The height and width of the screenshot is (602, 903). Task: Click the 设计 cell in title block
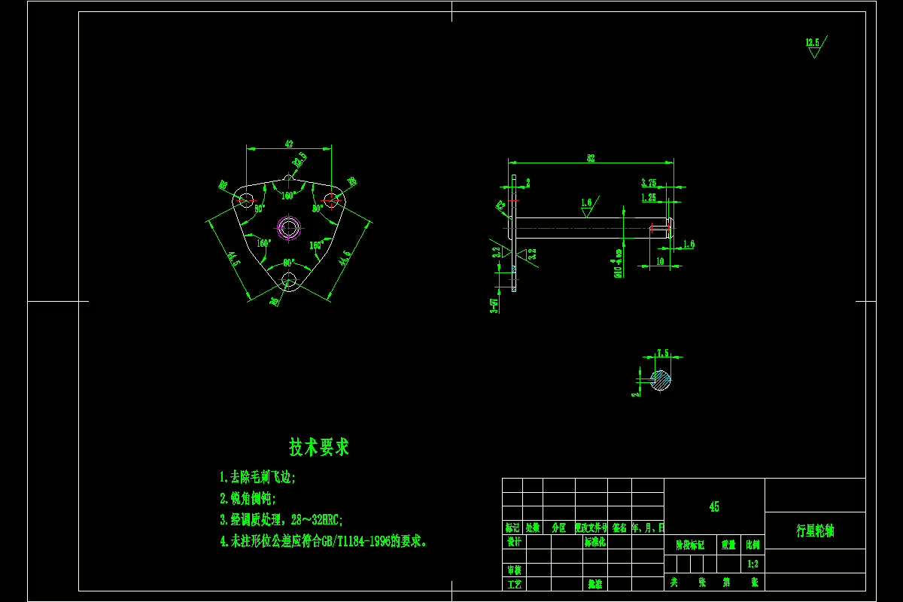coord(514,542)
